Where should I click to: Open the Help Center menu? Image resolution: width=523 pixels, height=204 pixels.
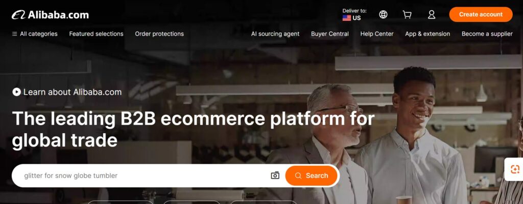tap(377, 34)
